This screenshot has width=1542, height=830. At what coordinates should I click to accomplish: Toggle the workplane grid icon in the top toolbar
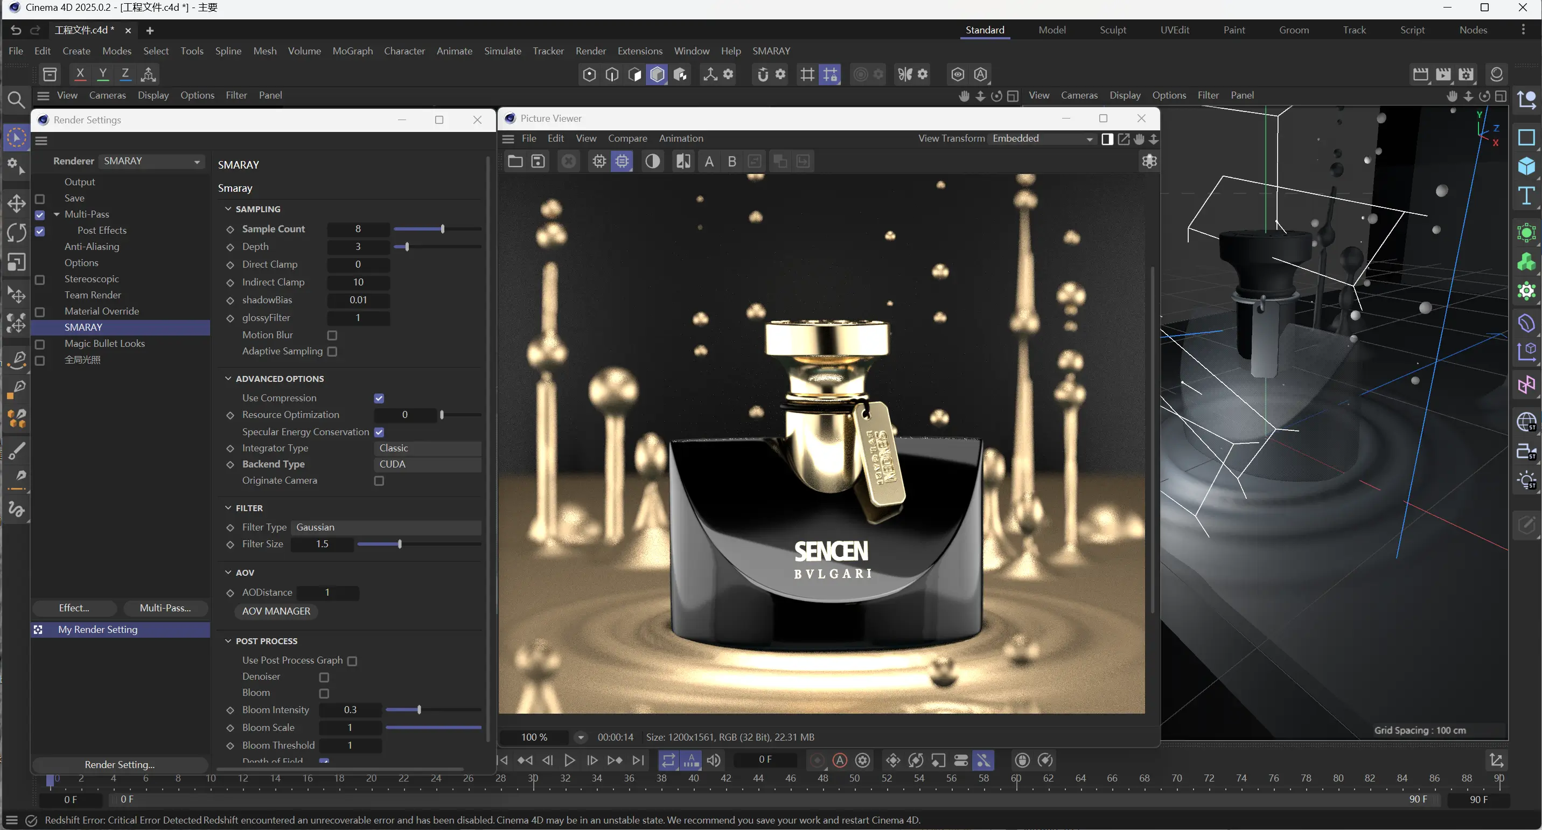pos(806,74)
